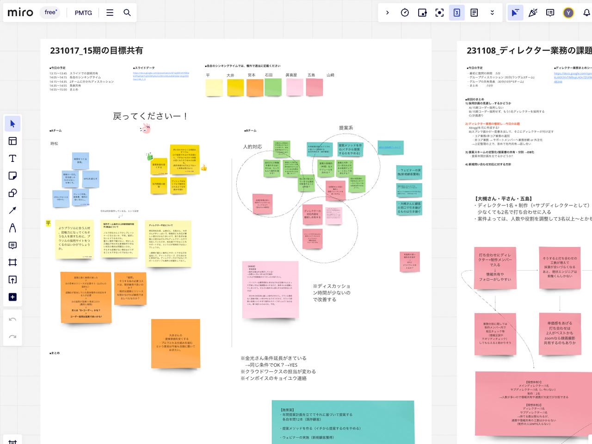Viewport: 592px width, 444px height.
Task: Select the Comment tool
Action: (x=12, y=245)
